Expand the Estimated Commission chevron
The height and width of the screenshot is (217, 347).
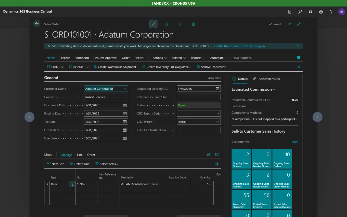[274, 90]
